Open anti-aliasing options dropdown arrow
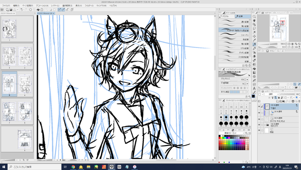This screenshot has width=301, height=170. [247, 88]
